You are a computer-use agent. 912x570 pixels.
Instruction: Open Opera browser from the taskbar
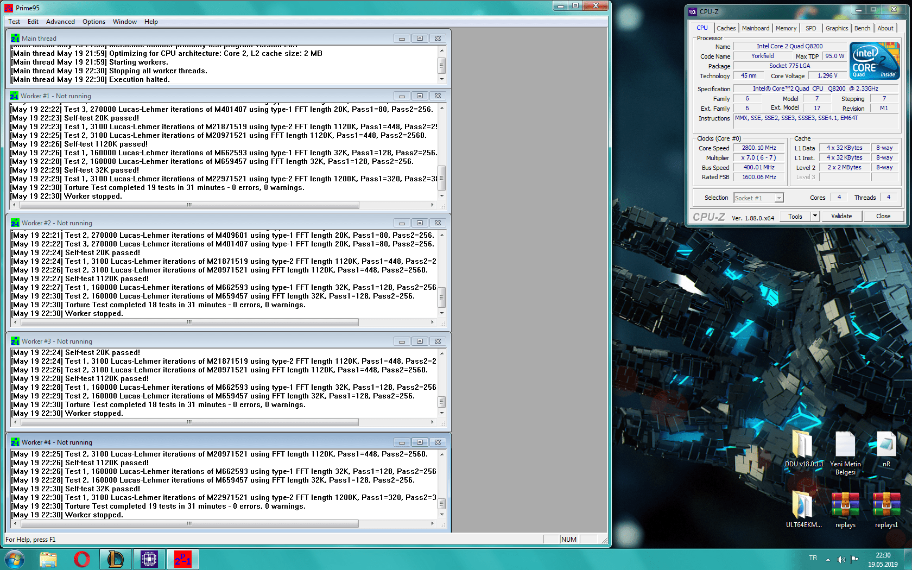tap(82, 559)
